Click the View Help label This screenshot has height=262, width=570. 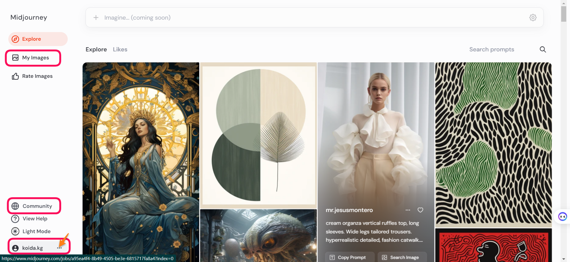pos(35,219)
